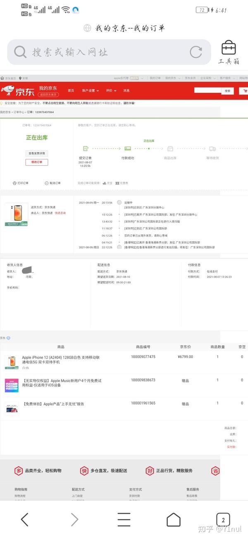The height and width of the screenshot is (539, 248).
Task: Go to the browser home page
Action: (174, 520)
